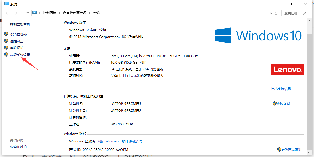Click the Lenovo logo
The image size is (314, 157).
287,70
